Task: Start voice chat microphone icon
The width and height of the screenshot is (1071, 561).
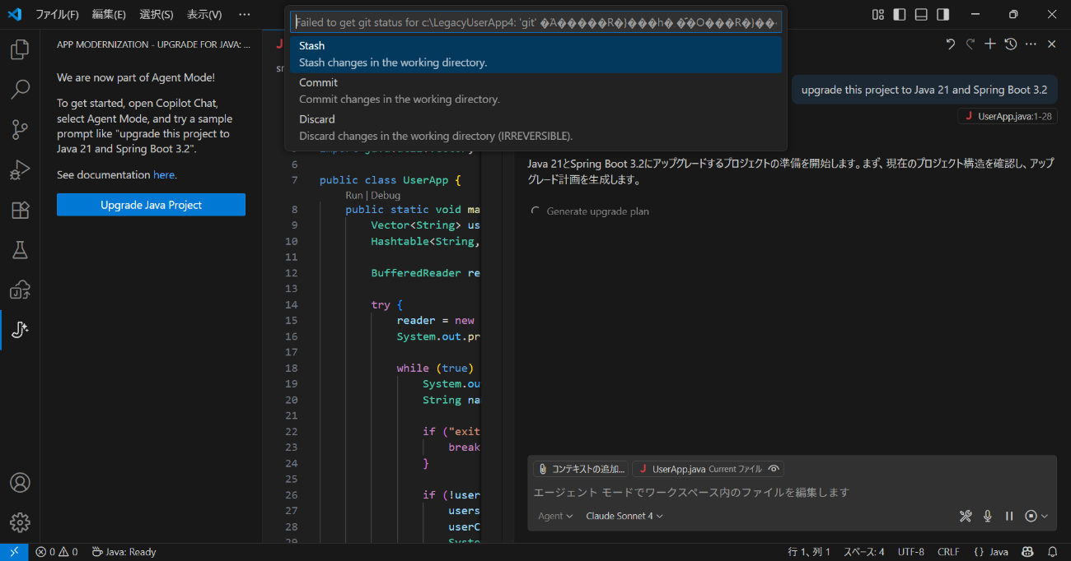Action: point(988,517)
